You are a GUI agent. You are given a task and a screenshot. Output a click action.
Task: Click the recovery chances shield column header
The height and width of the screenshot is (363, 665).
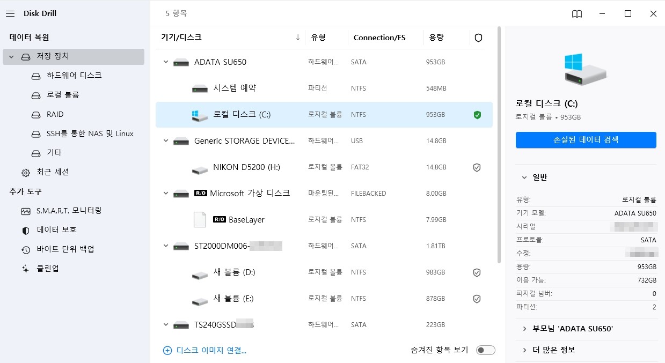477,38
